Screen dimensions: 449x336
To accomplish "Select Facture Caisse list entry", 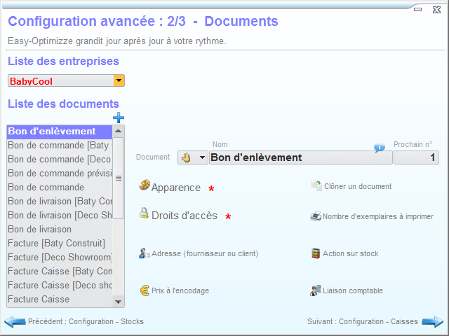I will point(39,299).
